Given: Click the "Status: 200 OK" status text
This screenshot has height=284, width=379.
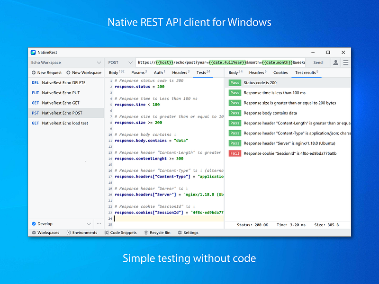Looking at the screenshot, I should (253, 225).
